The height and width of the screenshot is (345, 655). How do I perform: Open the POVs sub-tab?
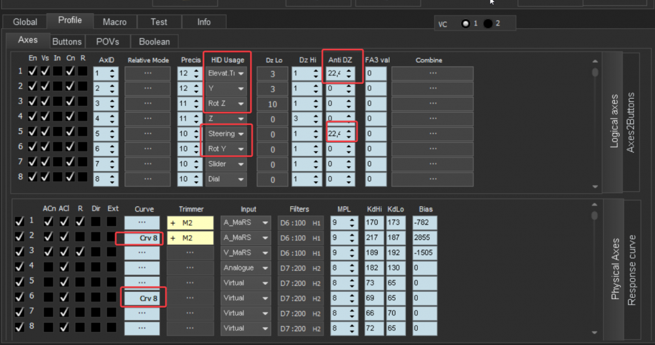(107, 41)
